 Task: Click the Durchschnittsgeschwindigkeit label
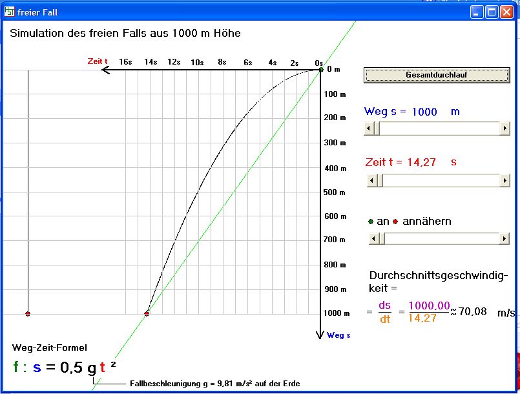tap(439, 282)
